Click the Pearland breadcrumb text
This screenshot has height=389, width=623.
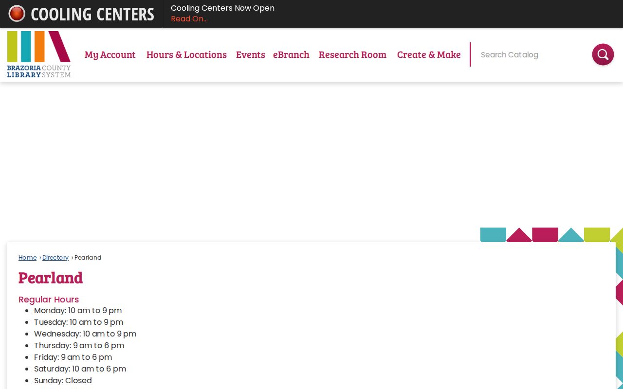pos(88,258)
